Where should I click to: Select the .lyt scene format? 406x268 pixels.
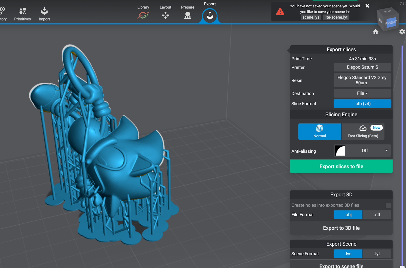click(x=377, y=254)
